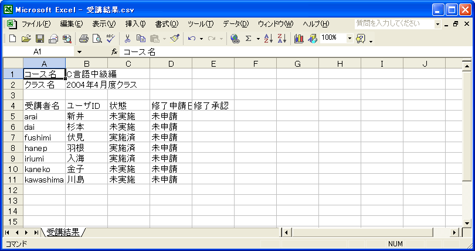Select column D header
This screenshot has width=475, height=251.
click(x=171, y=64)
